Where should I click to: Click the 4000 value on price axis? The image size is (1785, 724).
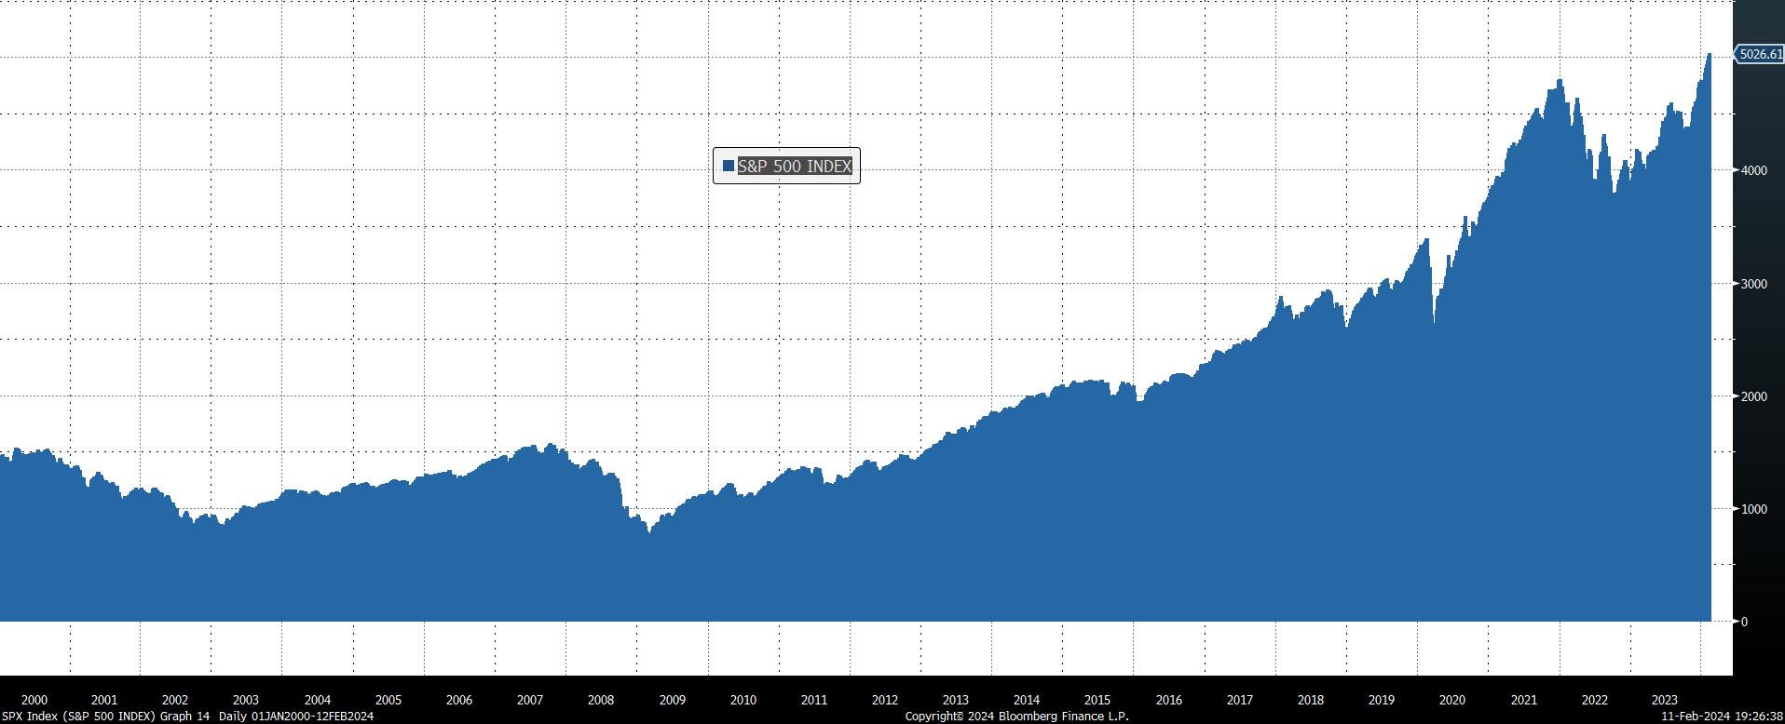pyautogui.click(x=1753, y=170)
